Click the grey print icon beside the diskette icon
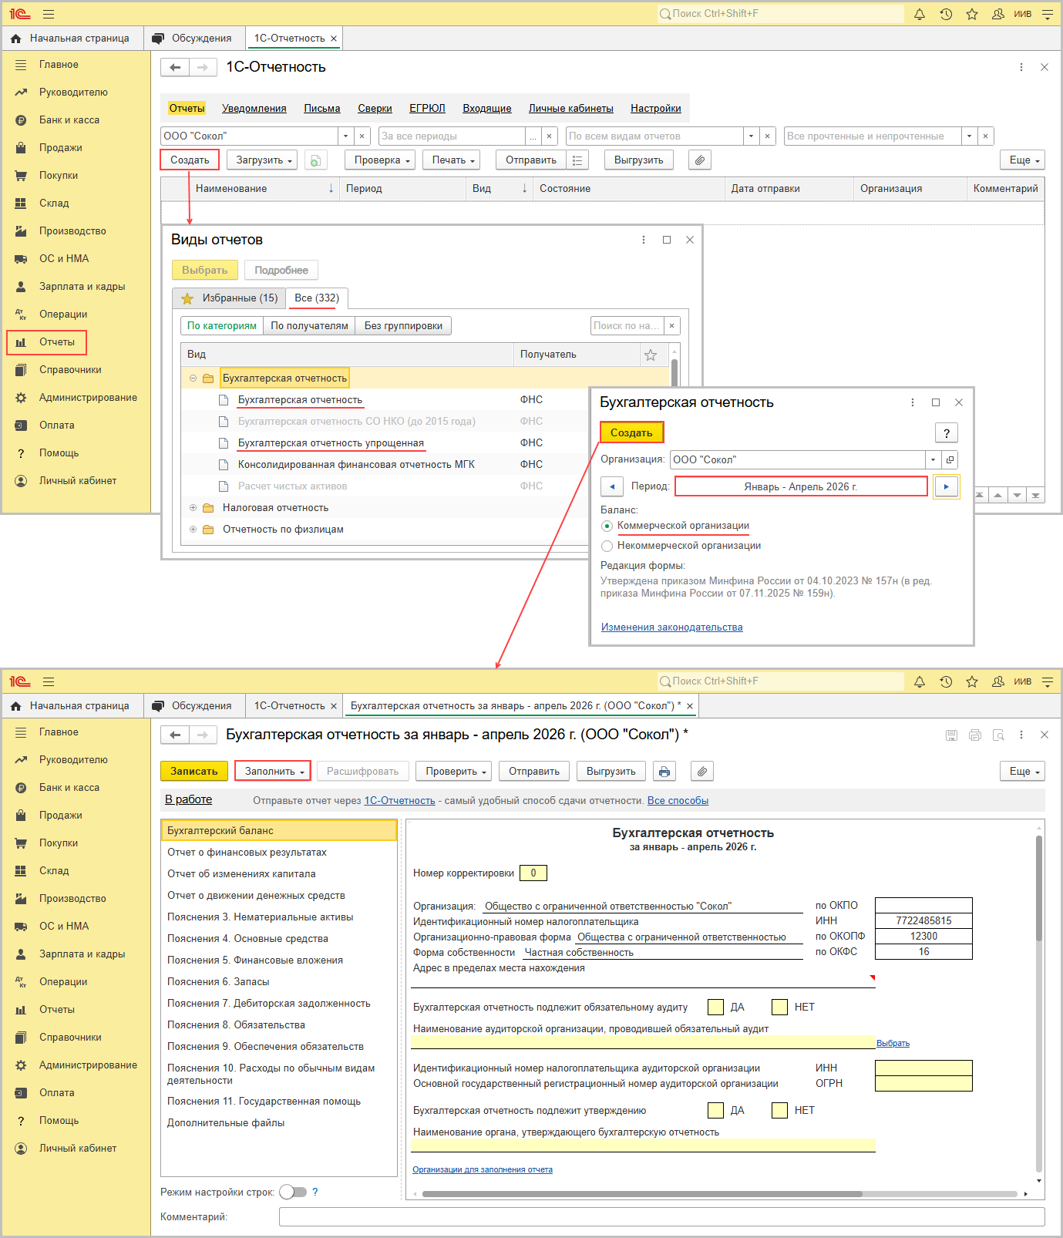The height and width of the screenshot is (1238, 1063). (975, 735)
